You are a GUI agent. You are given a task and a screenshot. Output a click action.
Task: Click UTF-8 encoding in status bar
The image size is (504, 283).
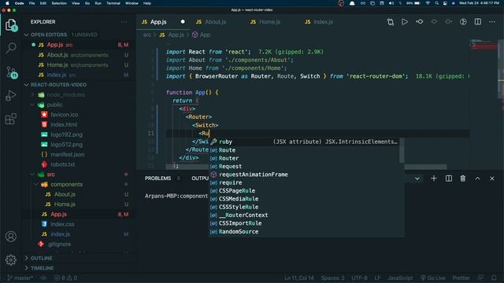[x=359, y=277]
